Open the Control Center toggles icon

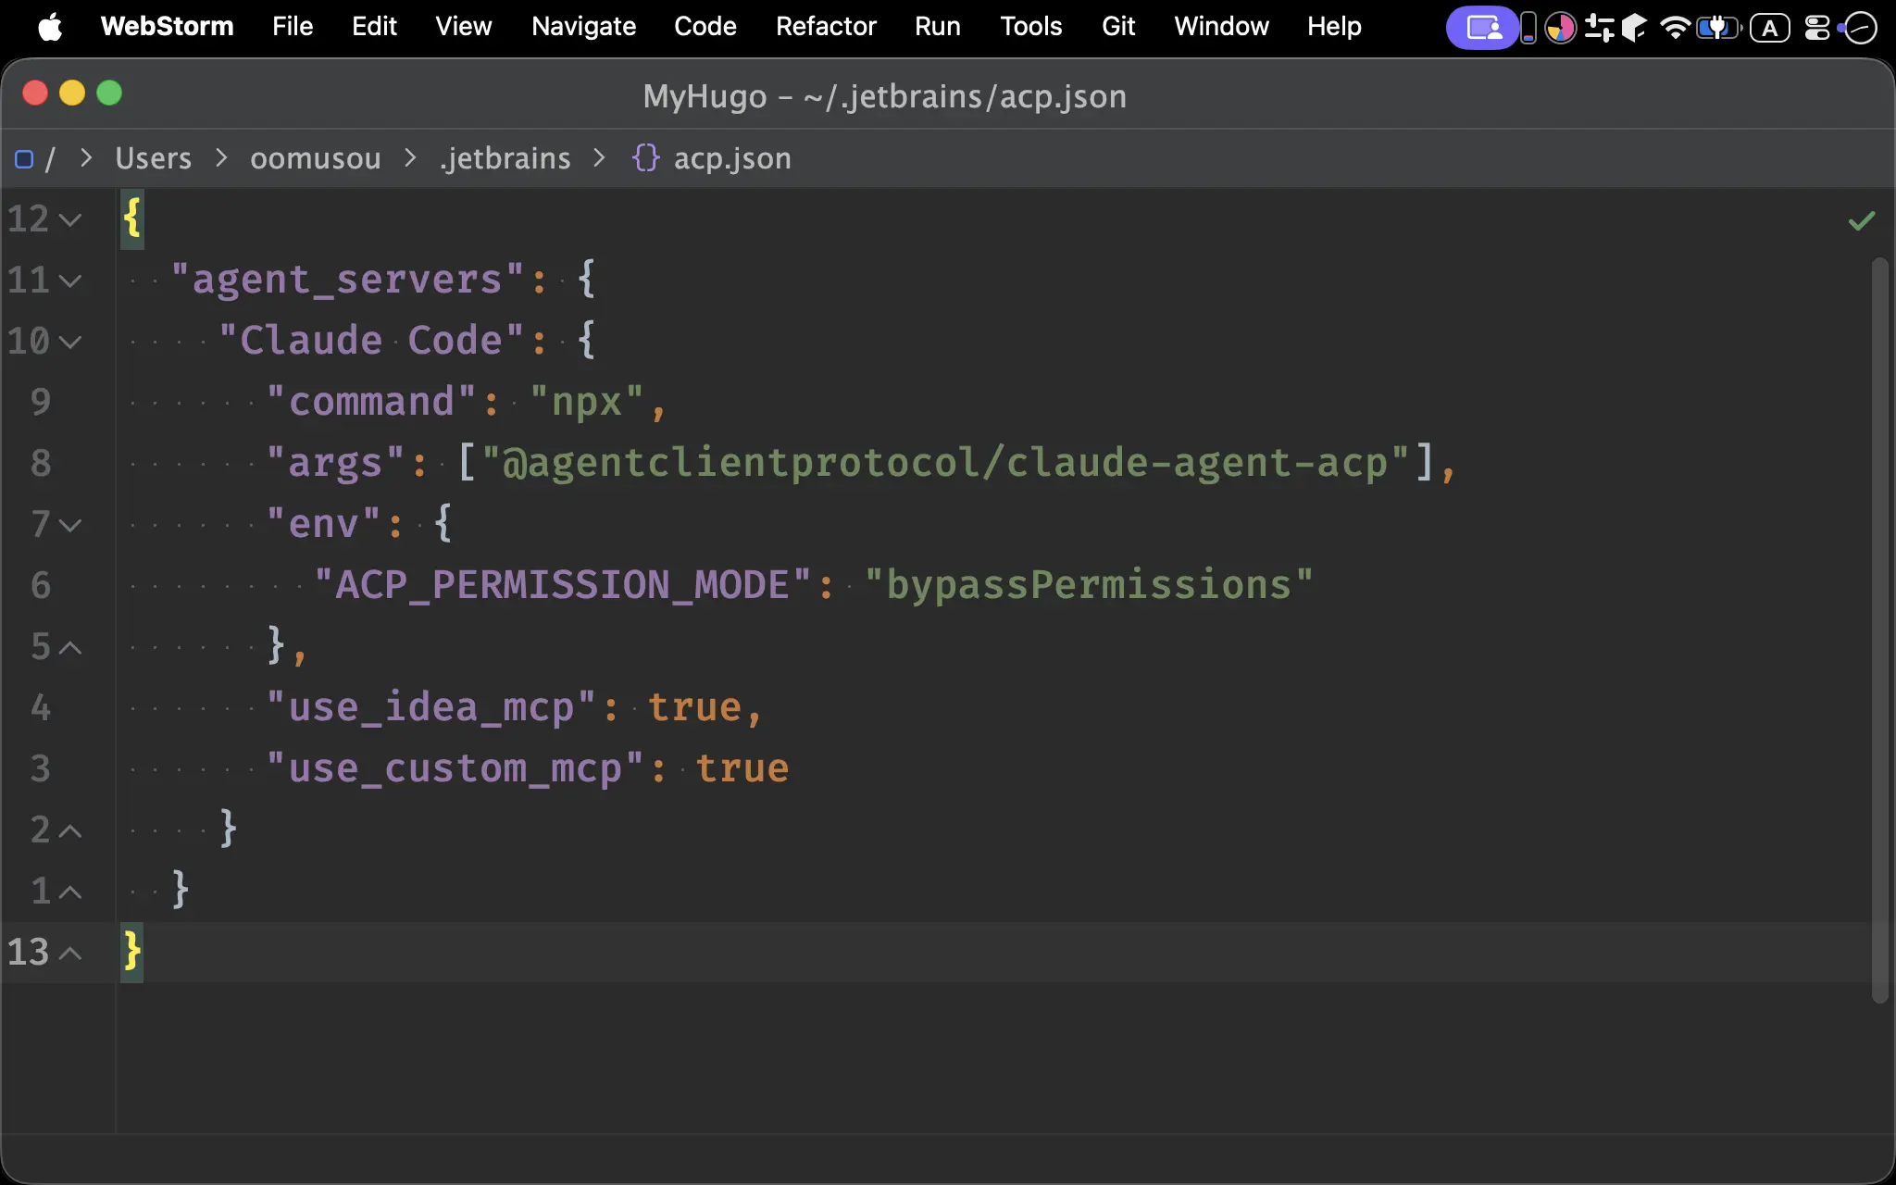click(1816, 28)
